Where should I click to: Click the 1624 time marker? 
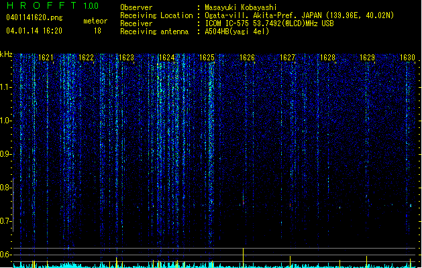pyautogui.click(x=166, y=58)
